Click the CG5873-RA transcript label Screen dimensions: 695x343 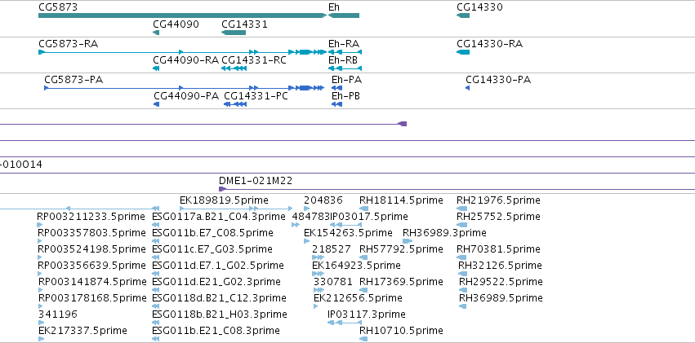click(69, 44)
